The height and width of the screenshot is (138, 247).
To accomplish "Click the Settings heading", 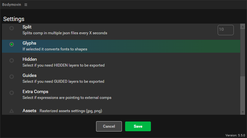I will (14, 19).
